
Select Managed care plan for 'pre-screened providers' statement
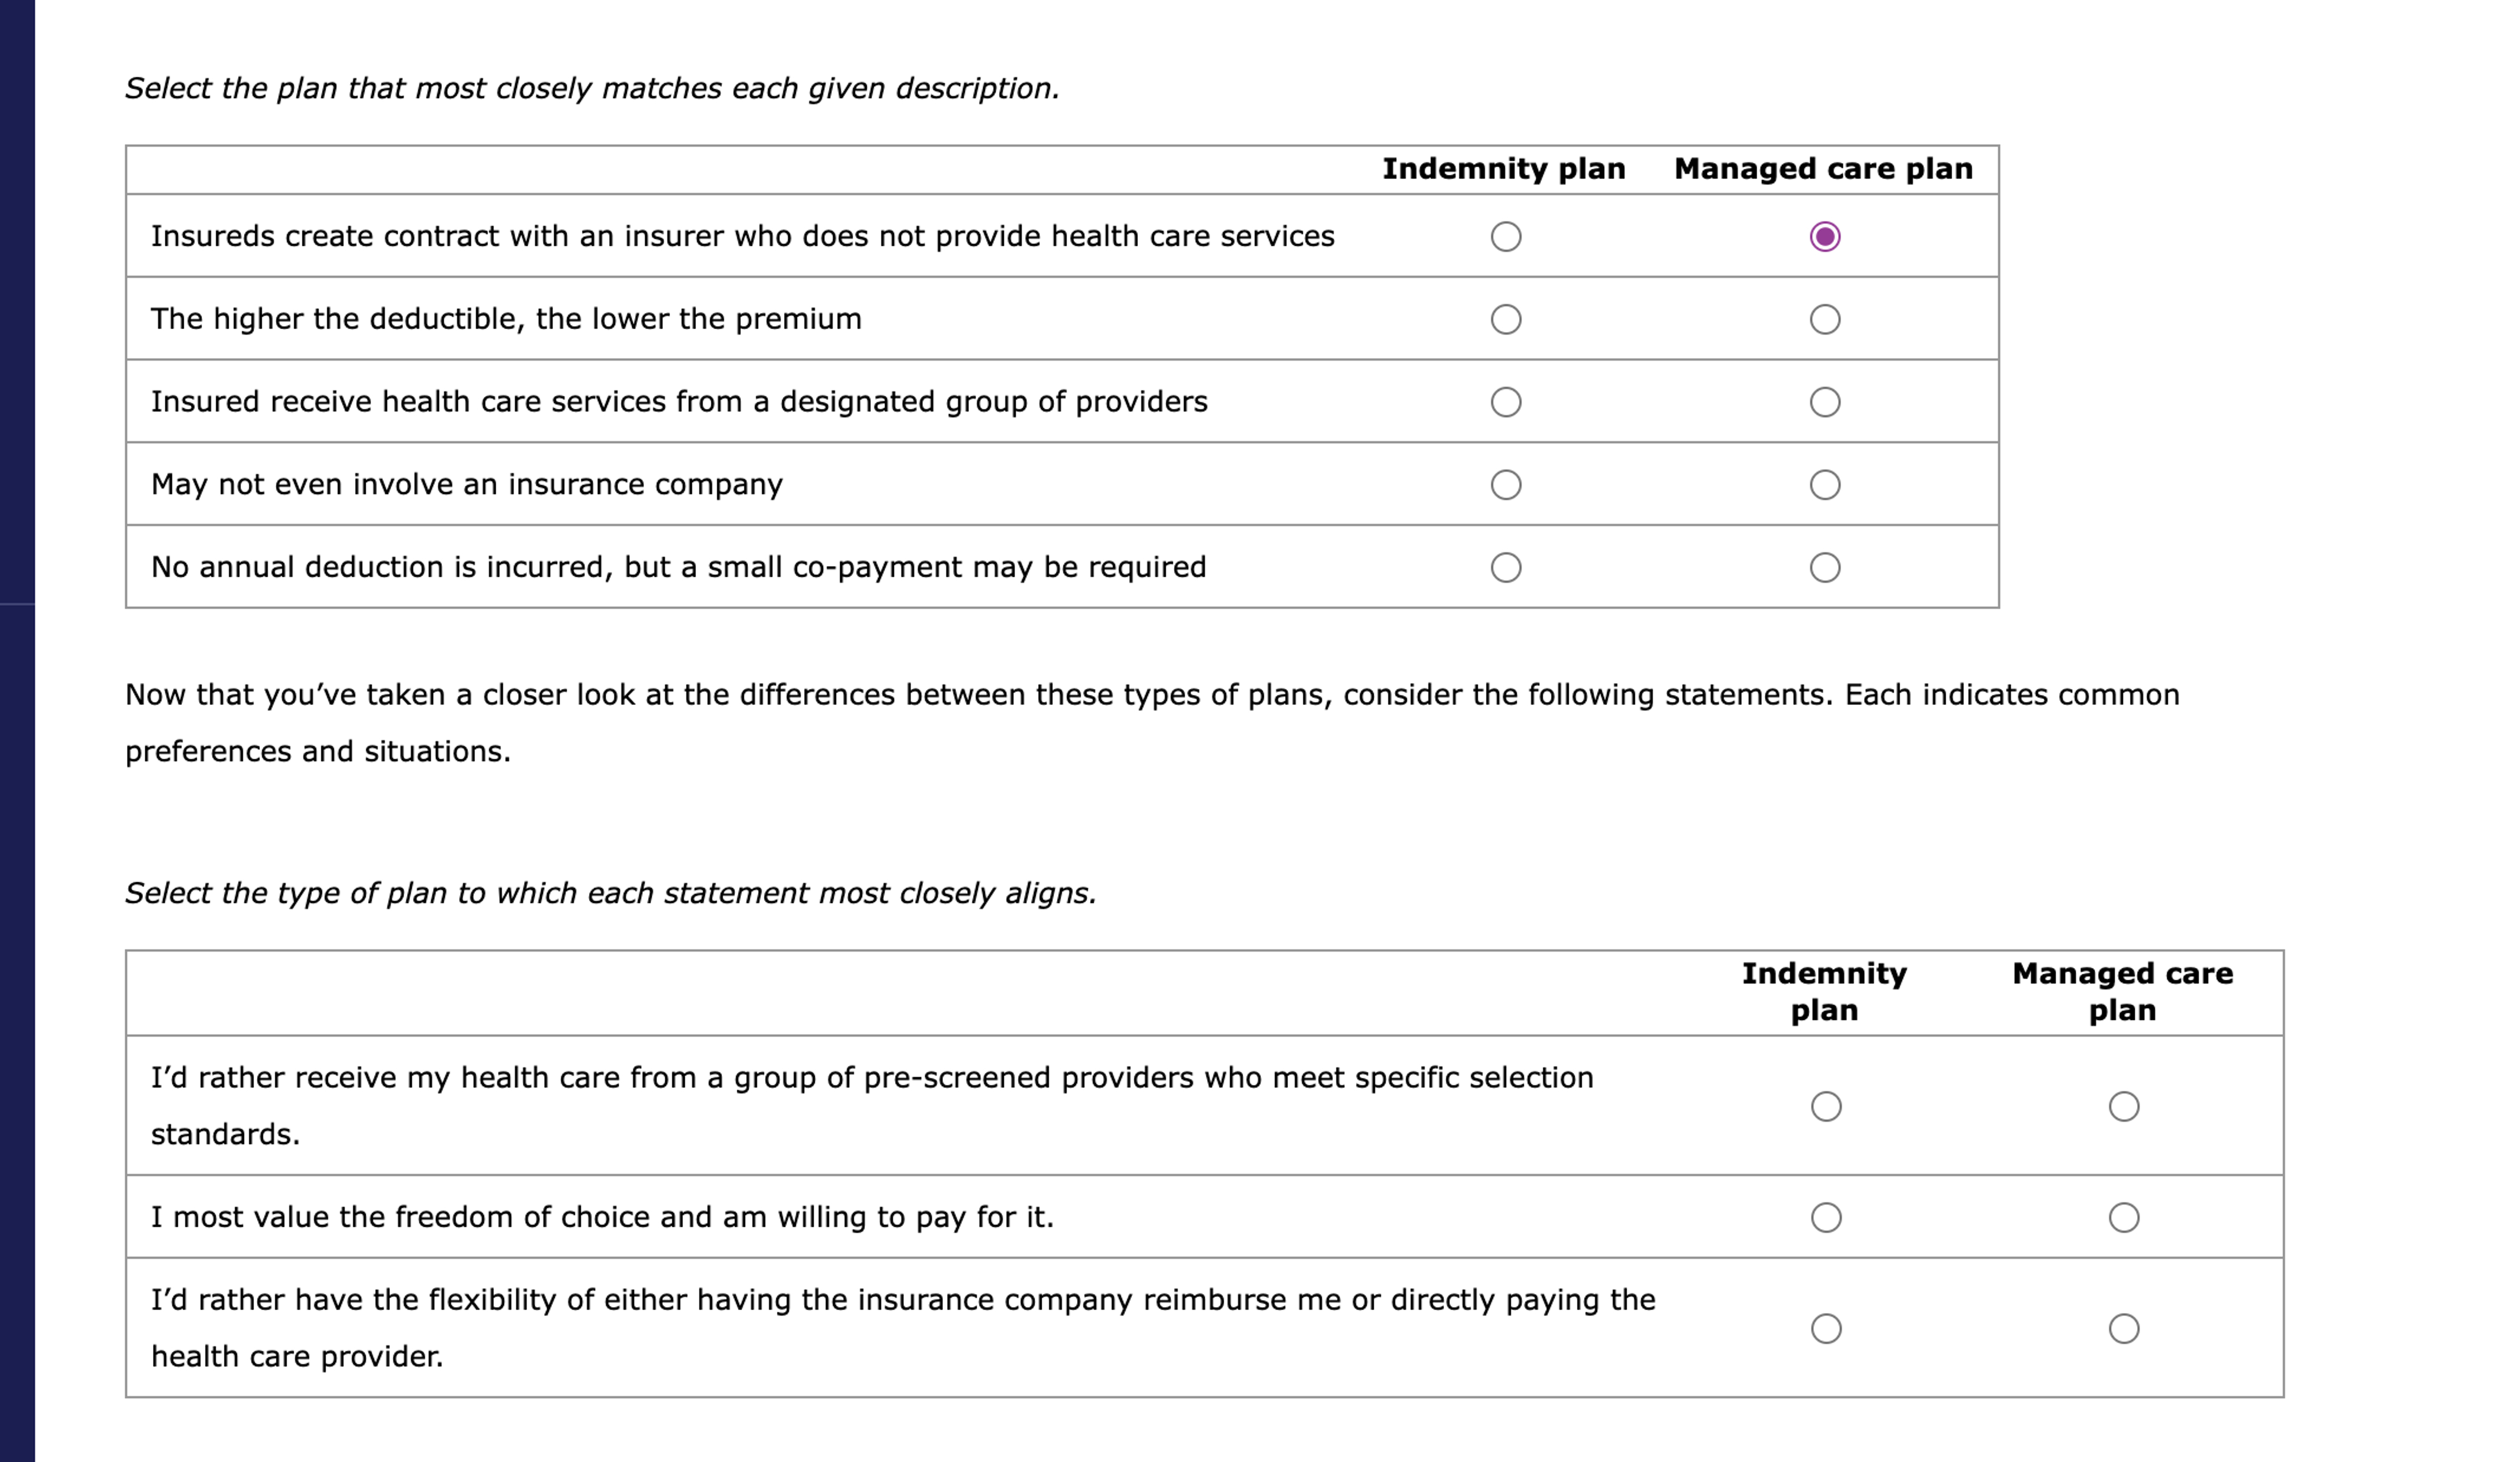[2123, 1107]
